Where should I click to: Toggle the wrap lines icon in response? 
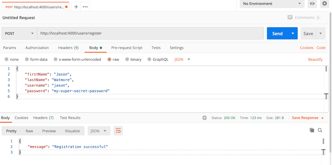click(x=118, y=131)
